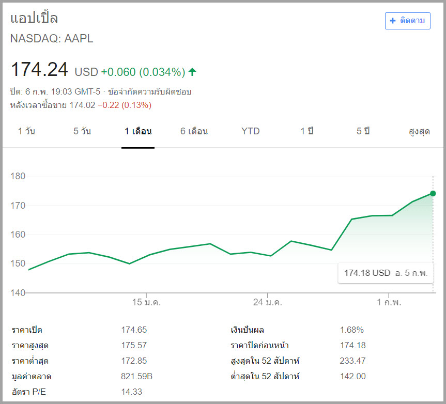Viewport: 446px width, 404px height.
Task: Click the NASDAQ: AAPL ticker text
Action: click(52, 39)
